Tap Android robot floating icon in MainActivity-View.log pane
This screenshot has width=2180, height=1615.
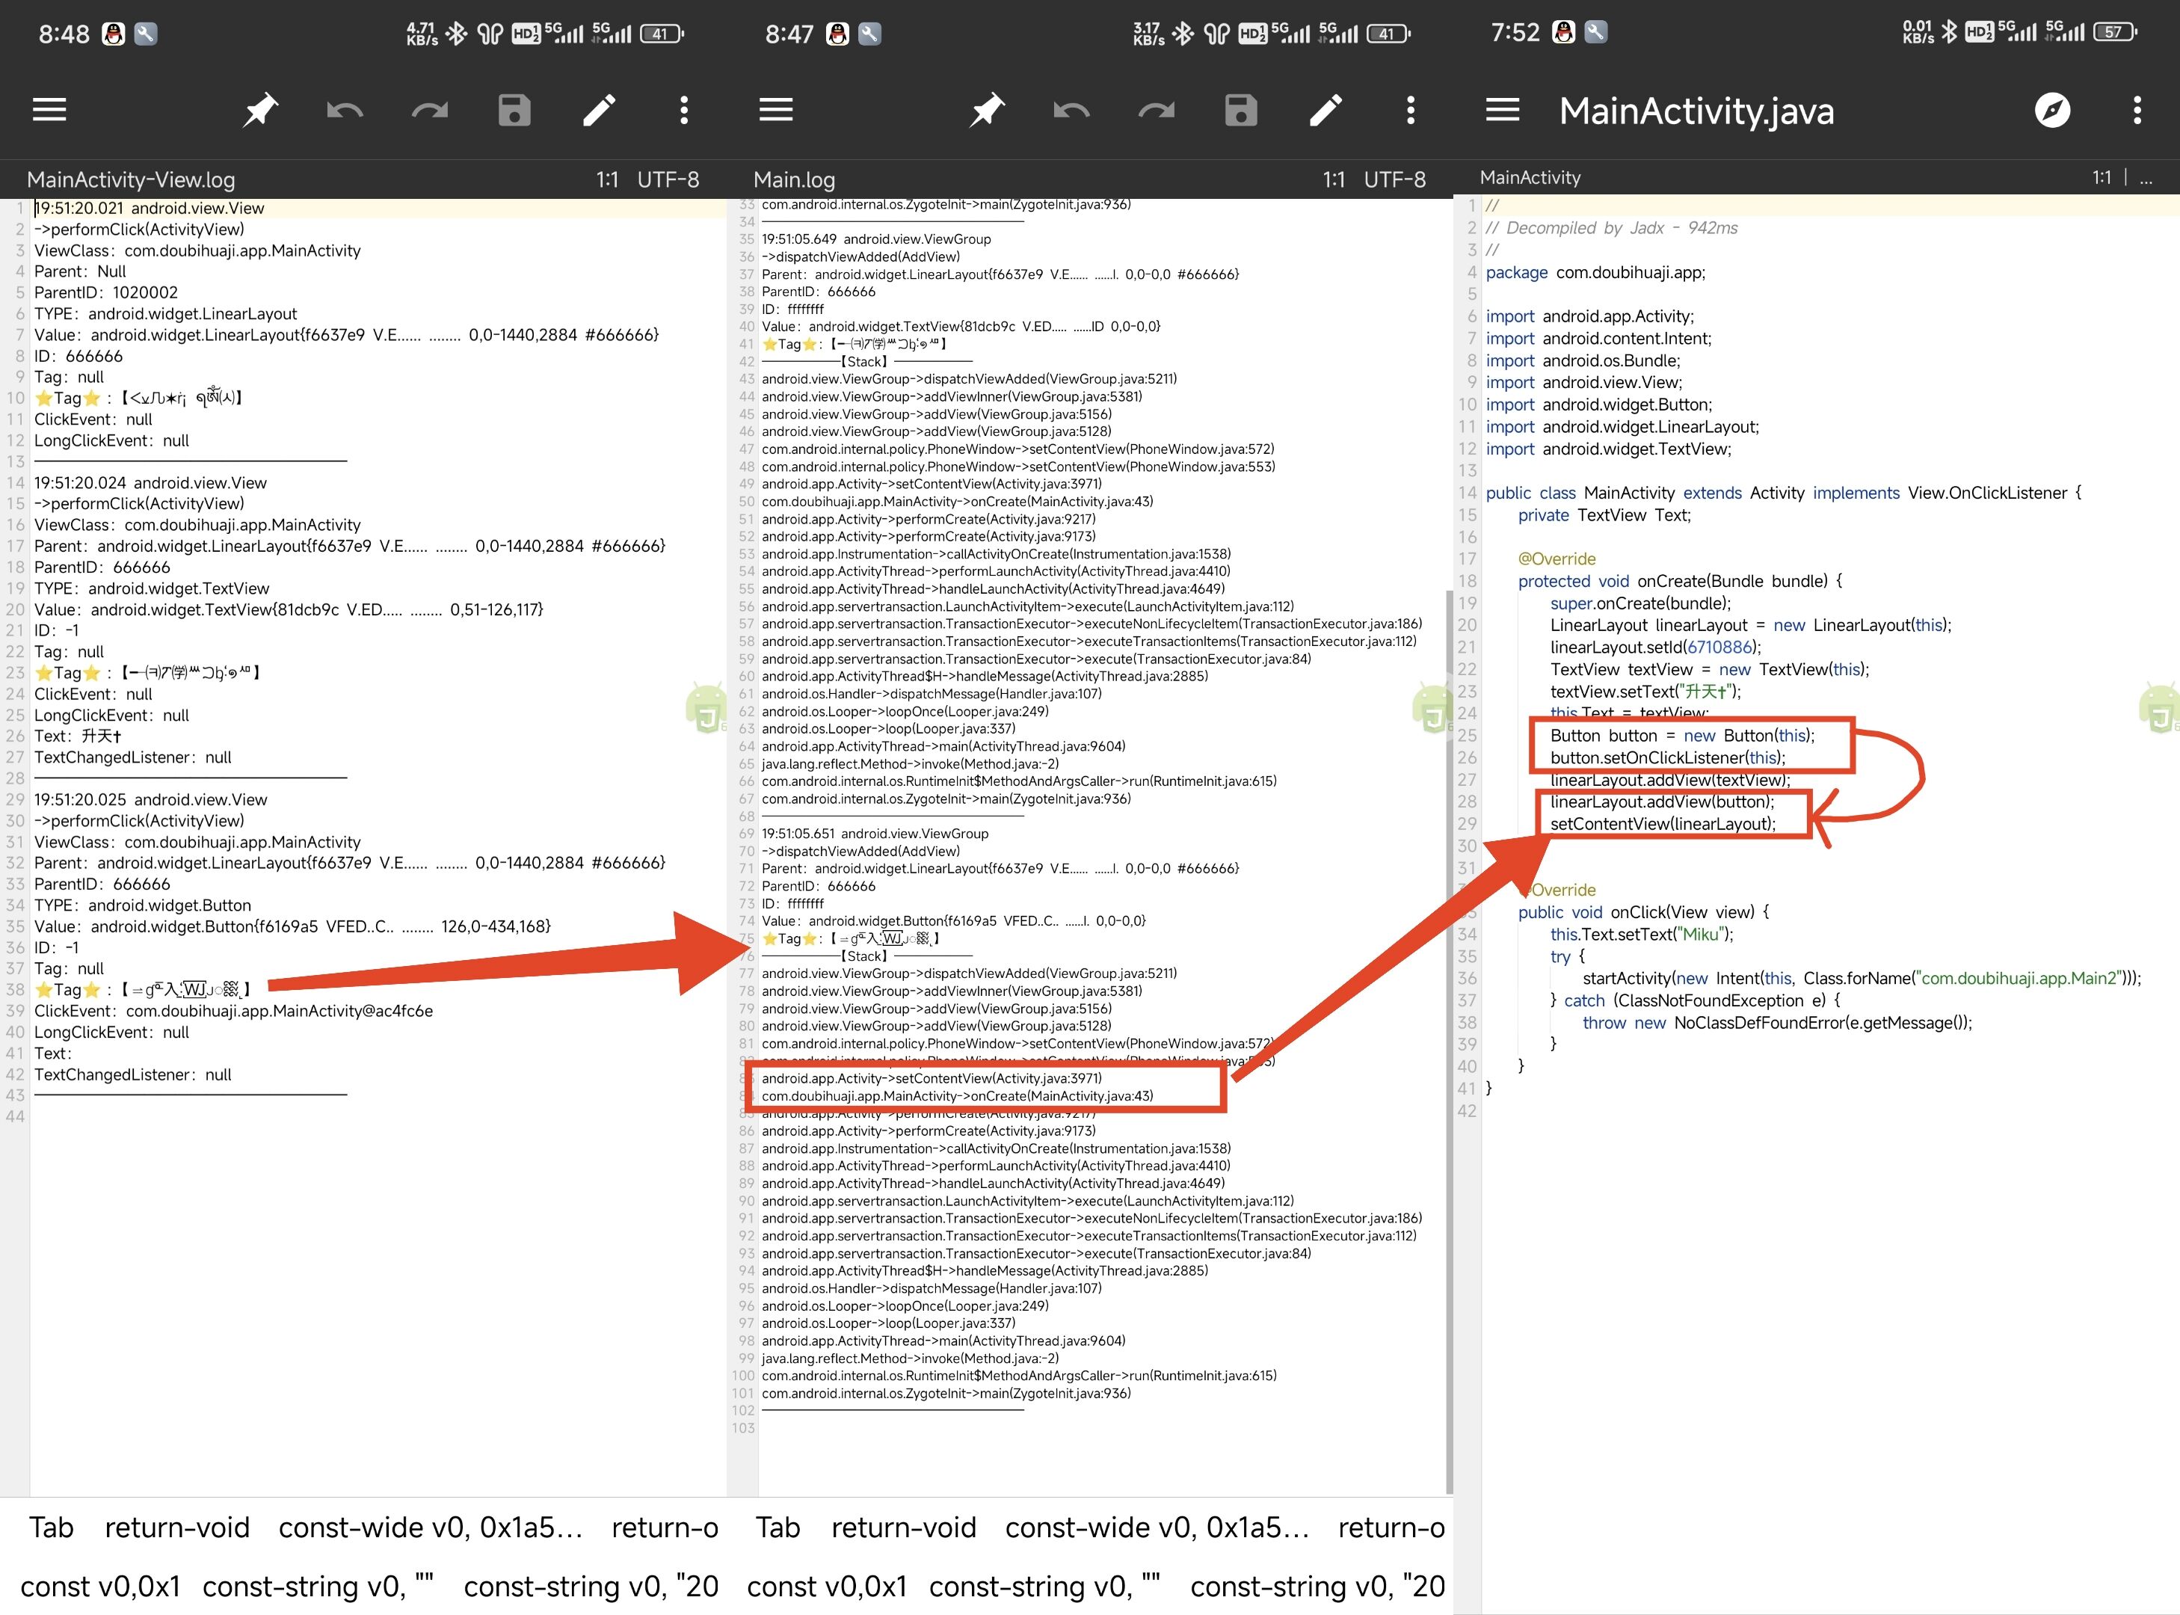click(706, 709)
